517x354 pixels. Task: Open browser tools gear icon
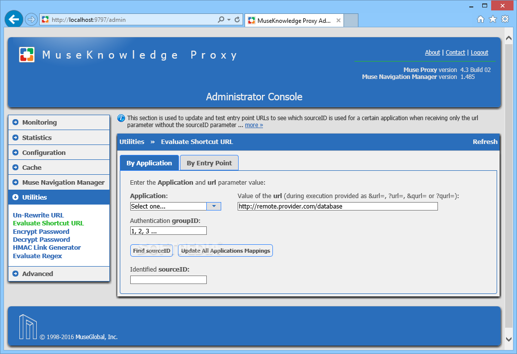point(505,19)
